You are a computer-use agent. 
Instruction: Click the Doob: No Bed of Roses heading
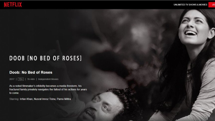coord(31,72)
